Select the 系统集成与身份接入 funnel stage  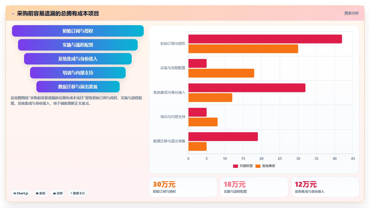pos(78,59)
